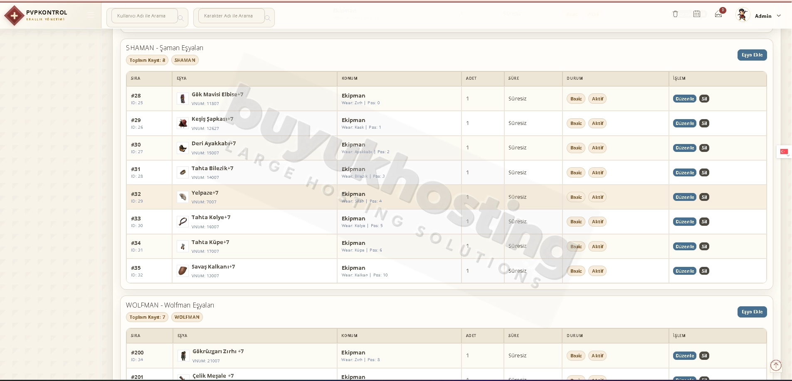Click the Admin avatar image
The height and width of the screenshot is (381, 792).
point(743,15)
